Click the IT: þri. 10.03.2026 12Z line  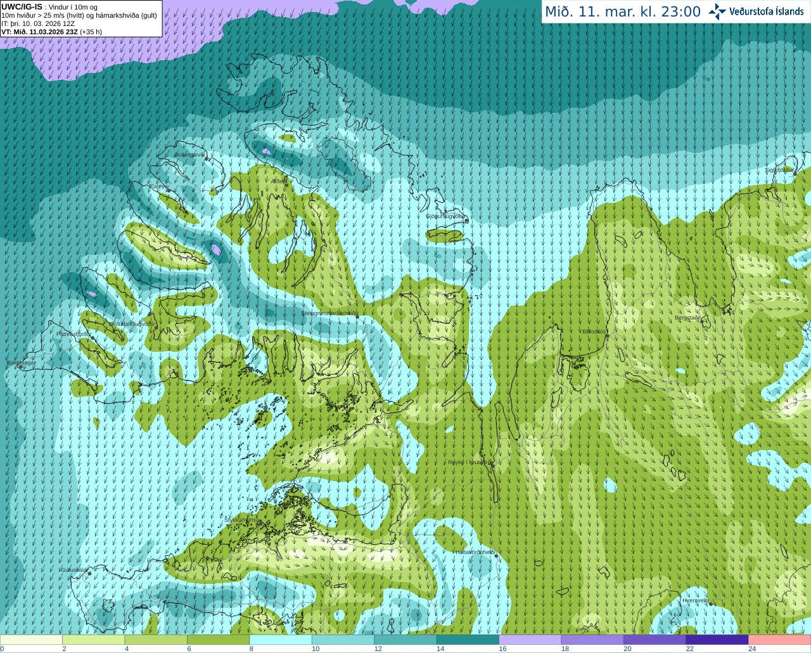click(x=38, y=23)
